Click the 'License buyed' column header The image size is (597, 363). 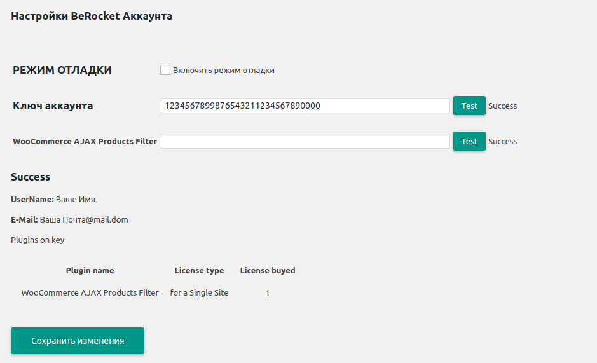click(x=267, y=271)
